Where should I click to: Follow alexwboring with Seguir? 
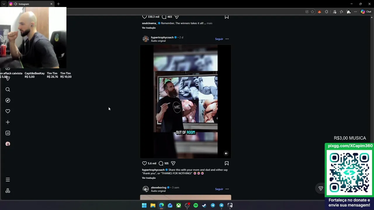coord(219,189)
